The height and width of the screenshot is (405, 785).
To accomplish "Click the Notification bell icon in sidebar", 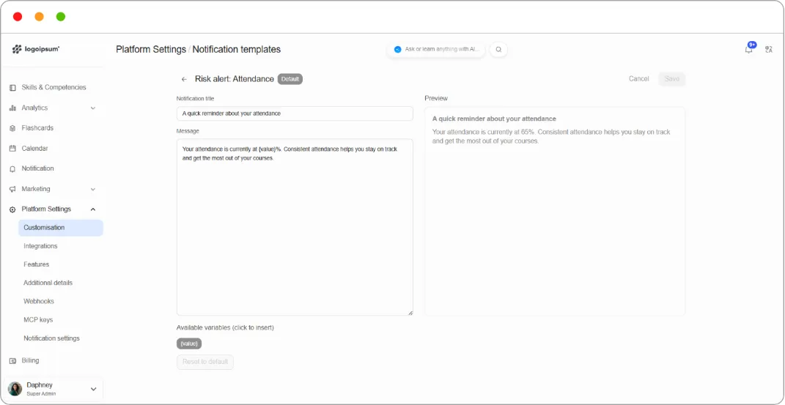I will click(12, 169).
